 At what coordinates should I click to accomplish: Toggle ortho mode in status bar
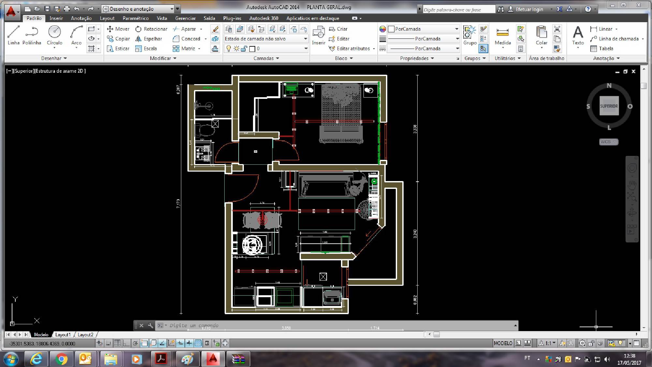click(x=126, y=343)
